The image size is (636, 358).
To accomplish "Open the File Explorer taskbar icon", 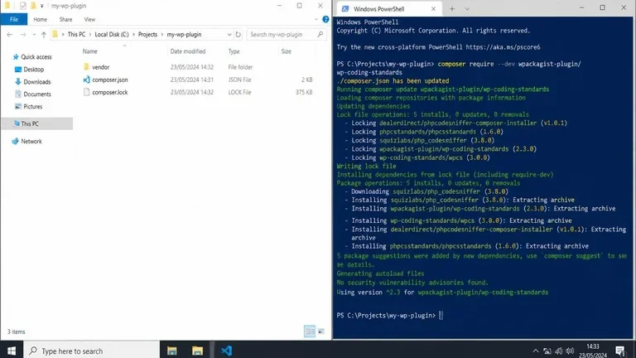I will (x=172, y=351).
